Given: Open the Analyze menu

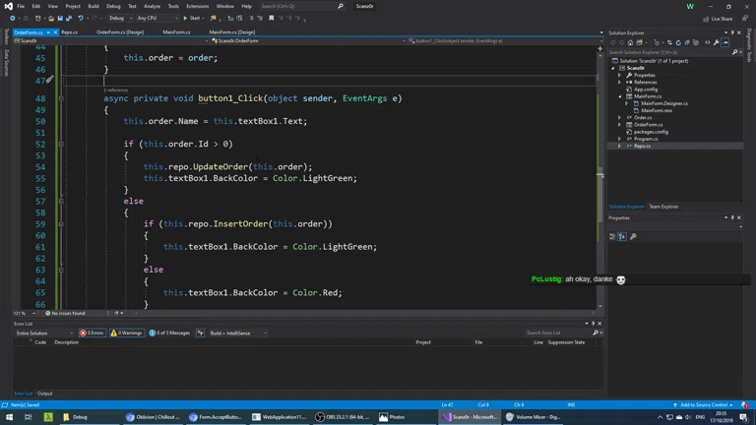Looking at the screenshot, I should 152,6.
